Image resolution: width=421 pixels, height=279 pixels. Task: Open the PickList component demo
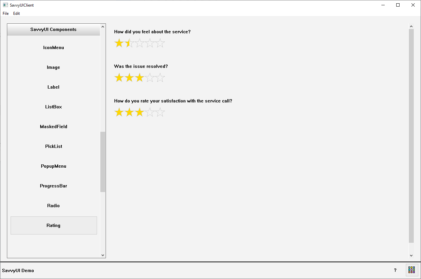click(53, 147)
